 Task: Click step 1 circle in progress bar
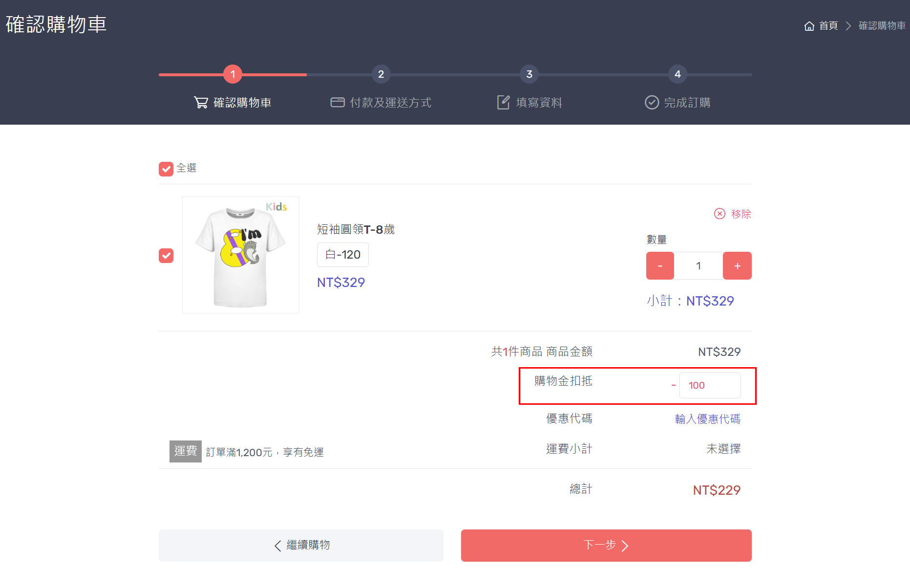click(x=233, y=74)
